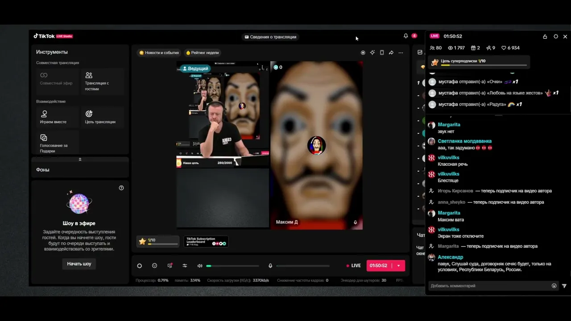The height and width of the screenshot is (321, 571).
Task: Open Сведения о трансляции at the top
Action: tap(270, 37)
